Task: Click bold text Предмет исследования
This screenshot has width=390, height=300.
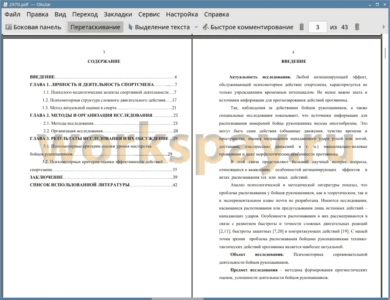Action: (254, 270)
